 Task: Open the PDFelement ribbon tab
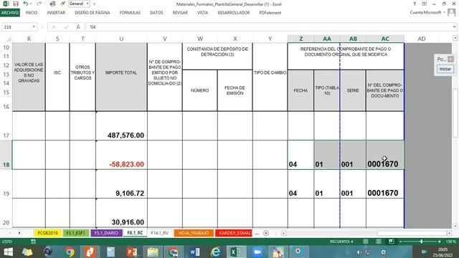[x=270, y=13]
